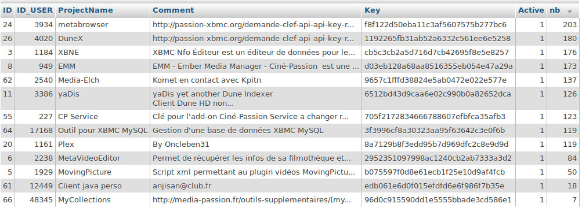Select the DuneX project name cell
This screenshot has width=582, height=211.
(x=103, y=39)
